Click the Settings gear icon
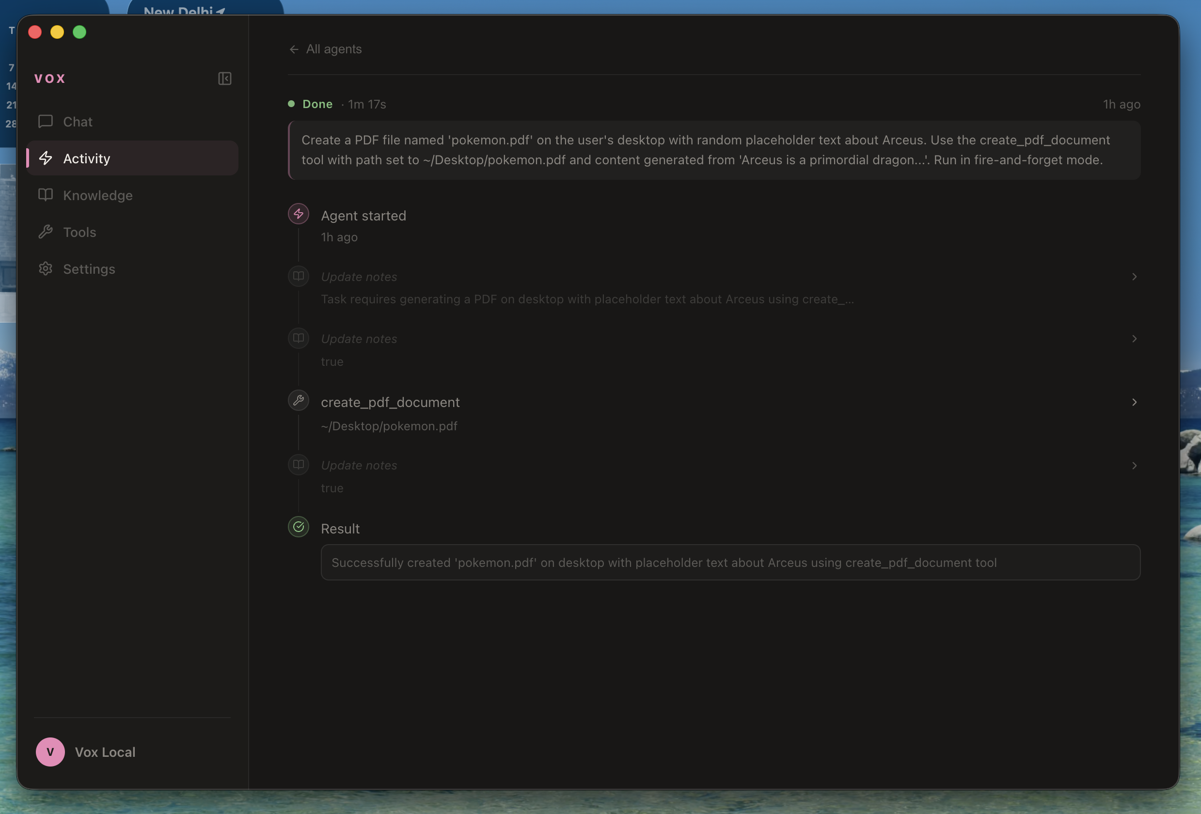 tap(46, 268)
